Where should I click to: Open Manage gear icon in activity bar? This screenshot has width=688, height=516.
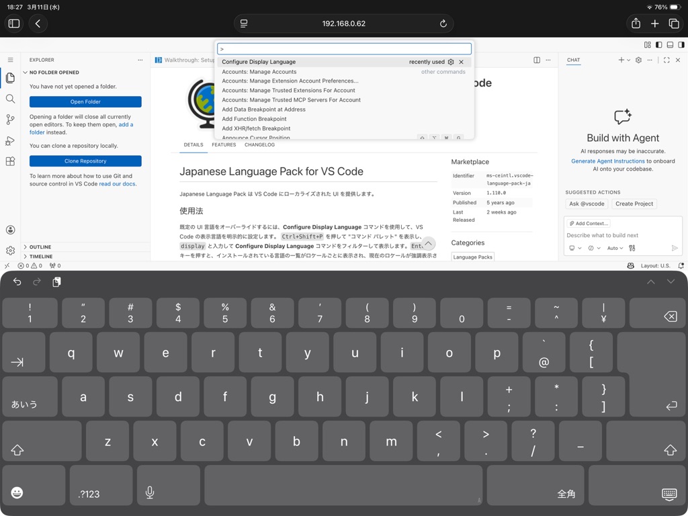click(x=10, y=251)
